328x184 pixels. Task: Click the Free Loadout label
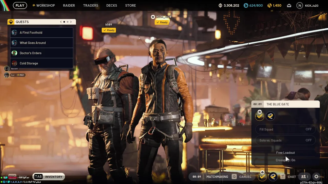tap(285, 153)
